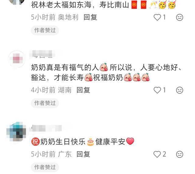Tap blurred username above Hunan comment
The width and height of the screenshot is (195, 174).
[x=42, y=55]
